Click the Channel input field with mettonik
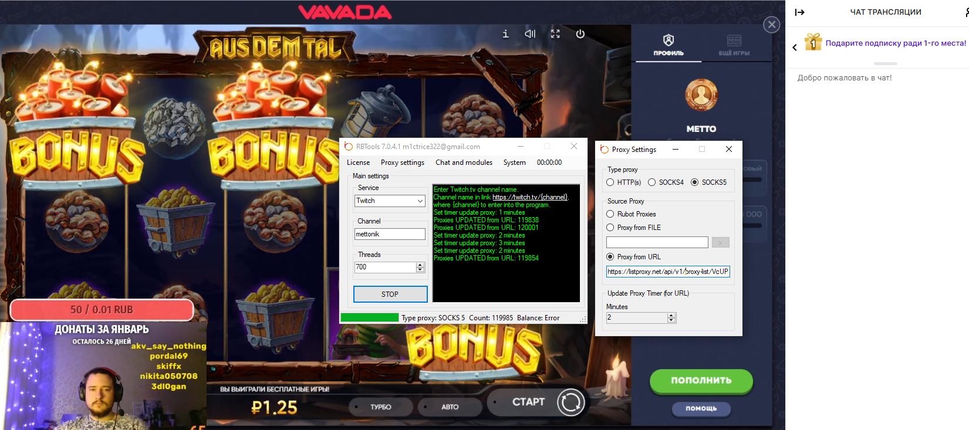The width and height of the screenshot is (969, 430). tap(390, 234)
